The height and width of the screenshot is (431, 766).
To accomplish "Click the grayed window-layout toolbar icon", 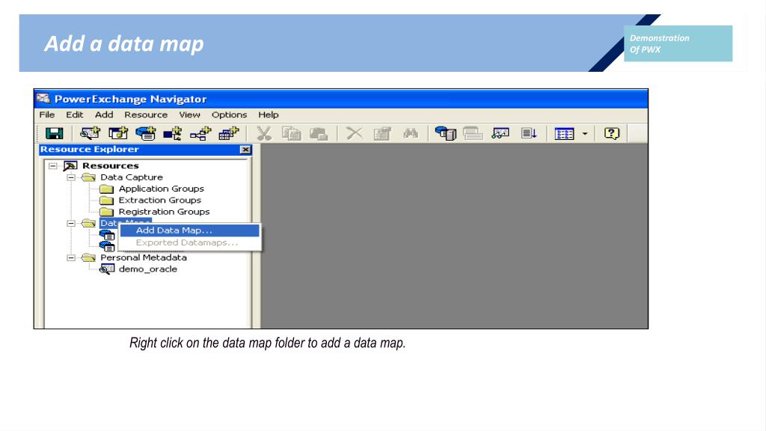I will pos(473,133).
